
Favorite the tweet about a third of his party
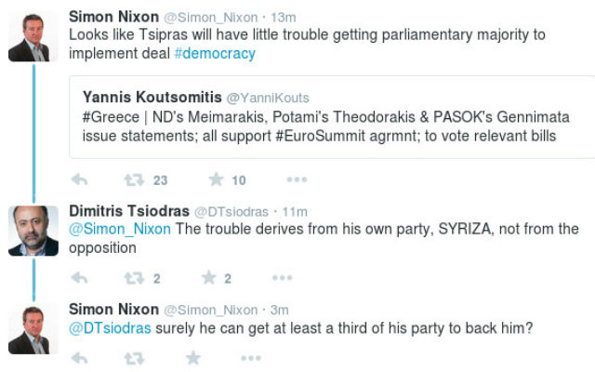pos(192,357)
